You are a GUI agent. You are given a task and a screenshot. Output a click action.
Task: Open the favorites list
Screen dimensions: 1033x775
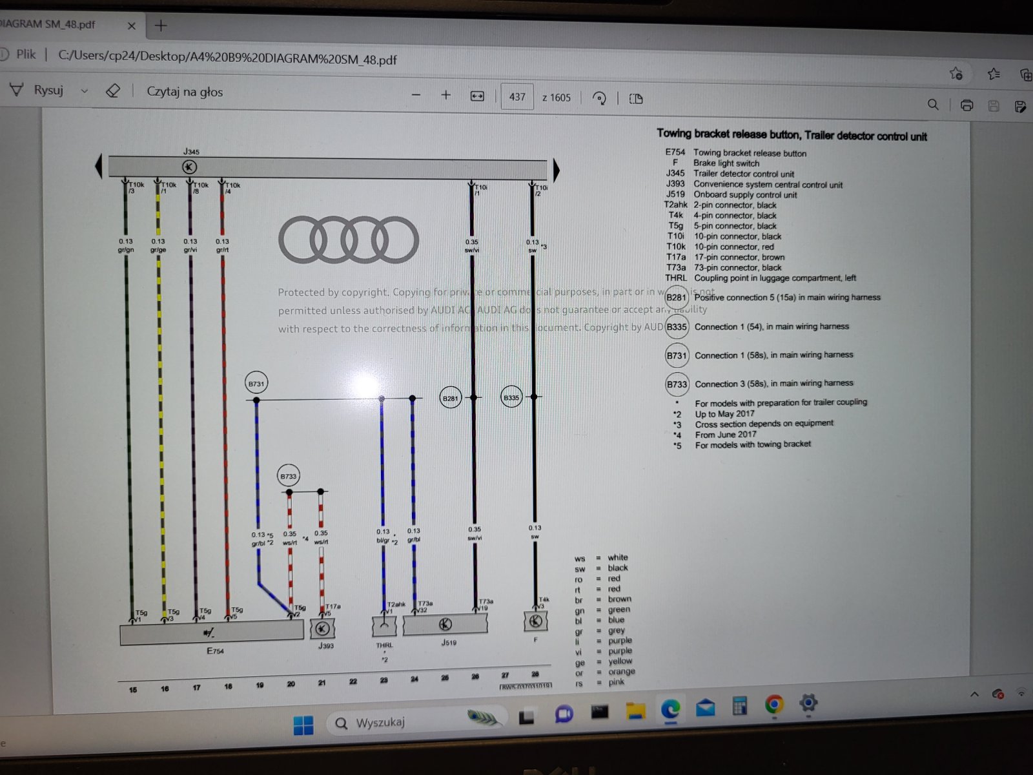(994, 74)
